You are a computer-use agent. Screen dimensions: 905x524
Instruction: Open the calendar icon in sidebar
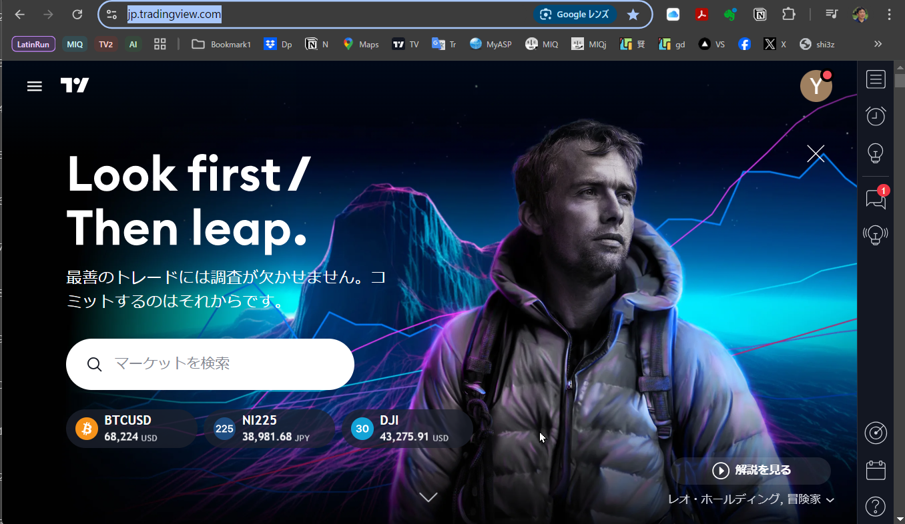coord(876,470)
